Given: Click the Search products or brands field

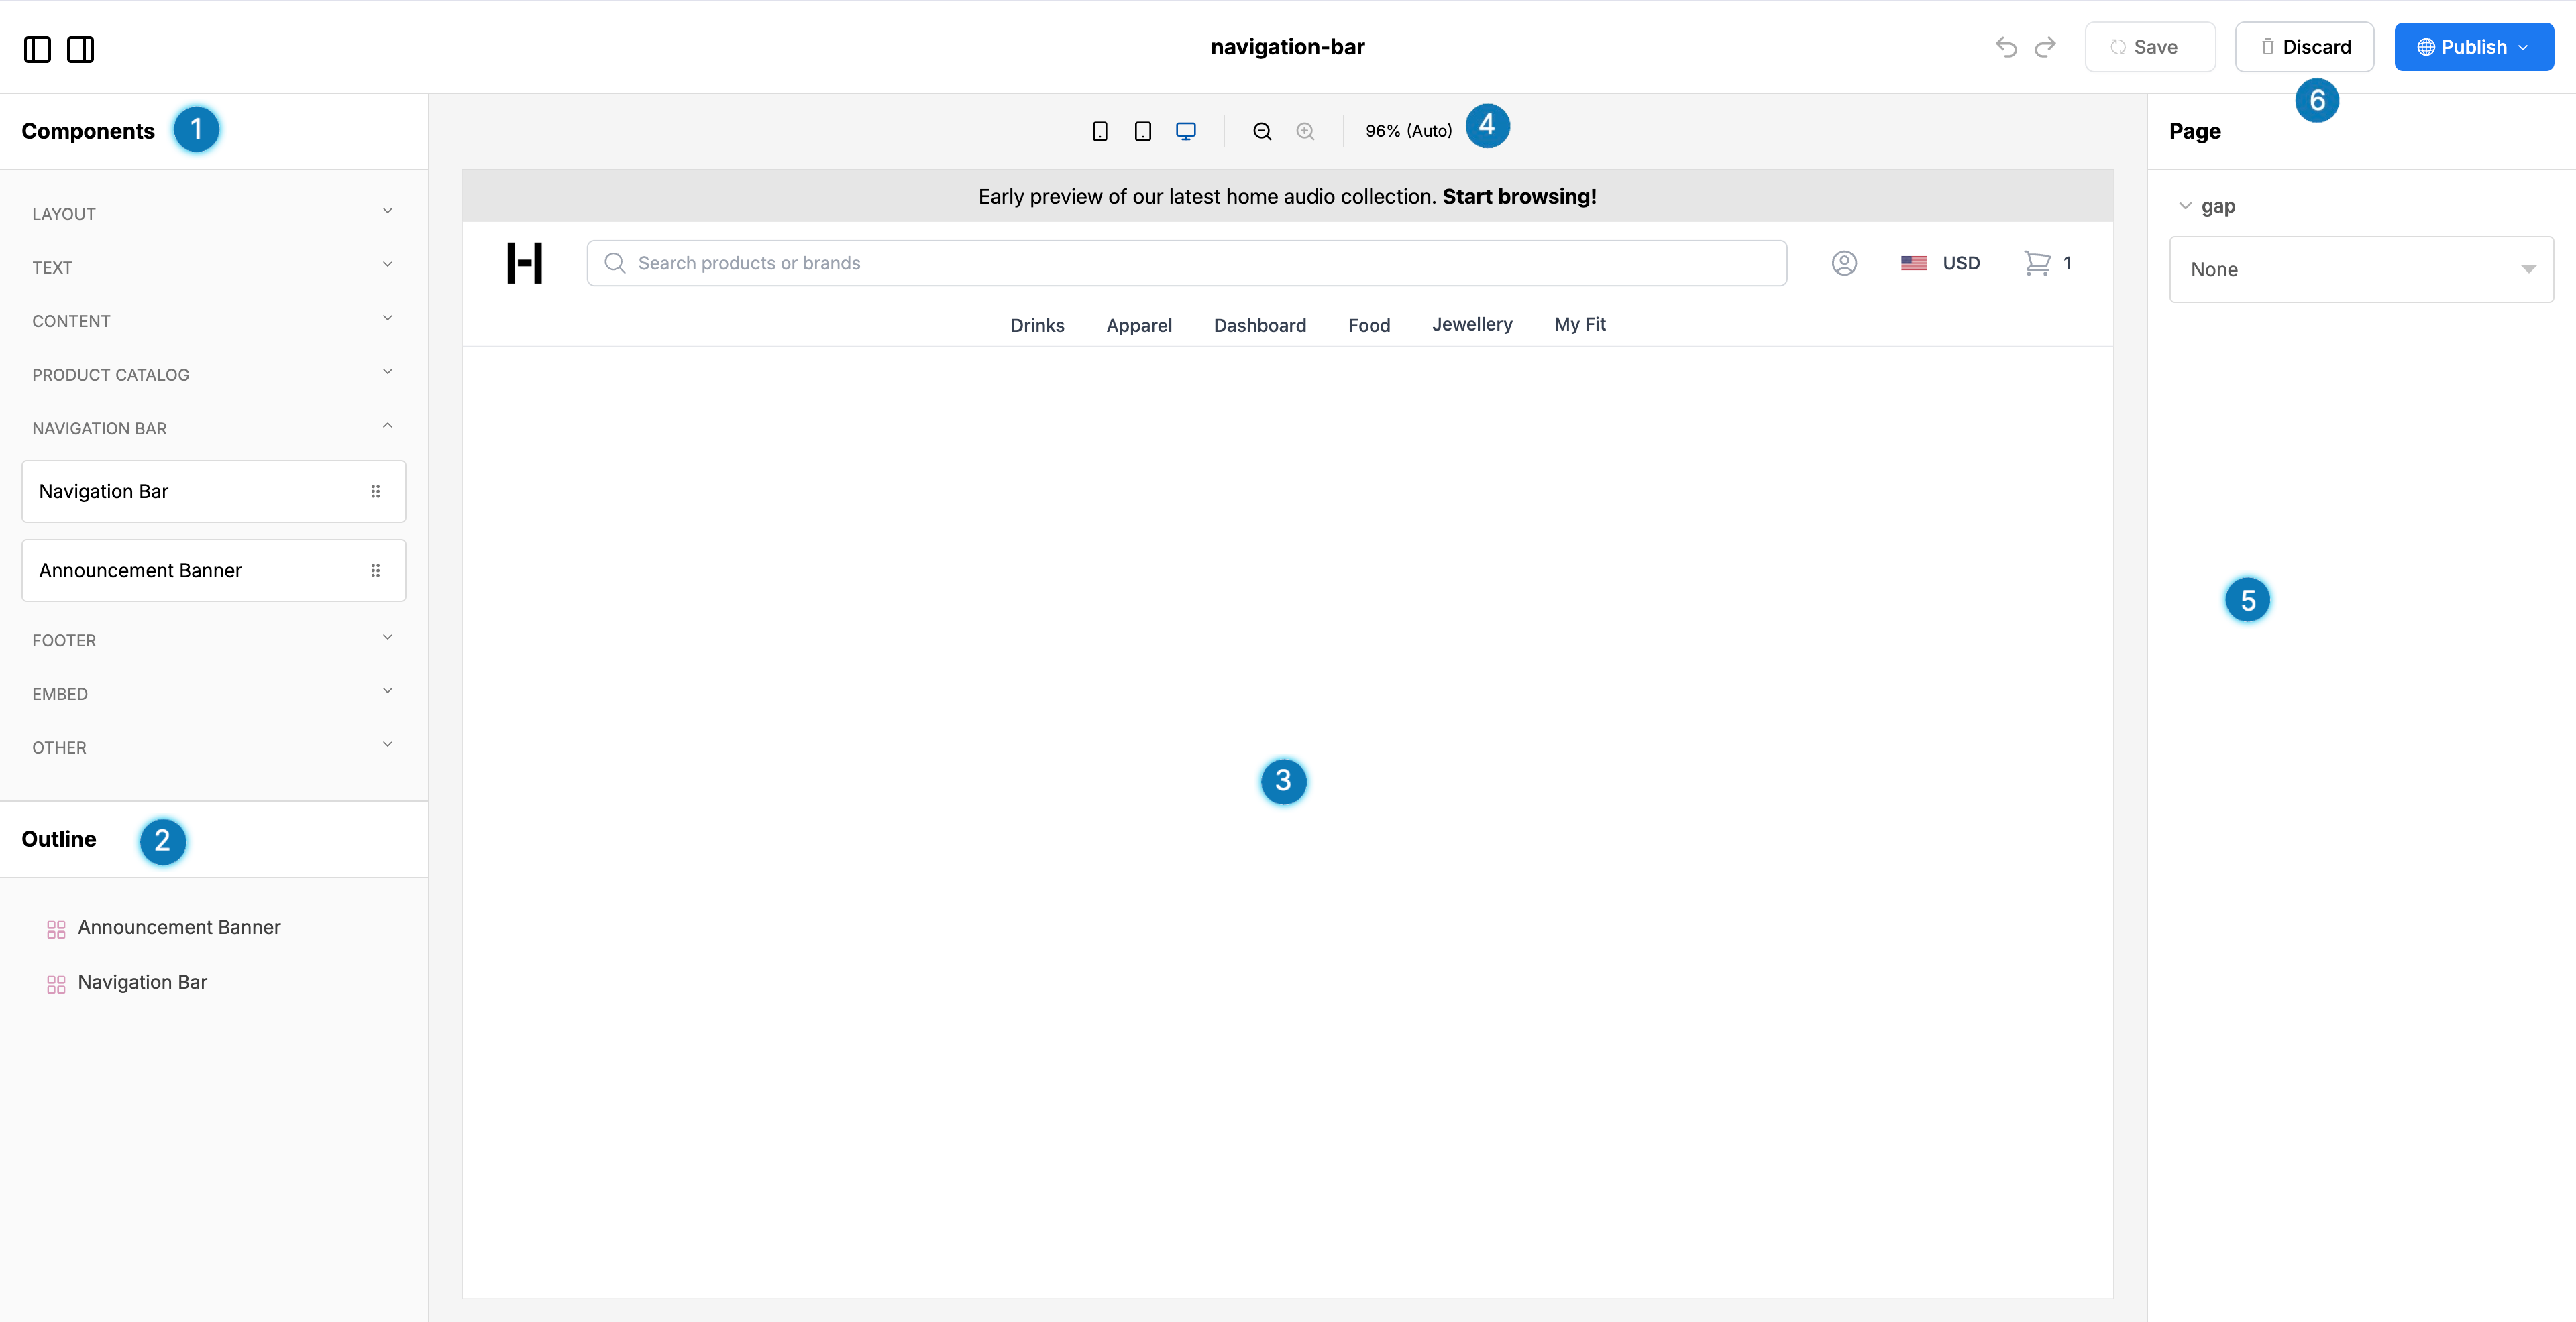Looking at the screenshot, I should click(1186, 263).
